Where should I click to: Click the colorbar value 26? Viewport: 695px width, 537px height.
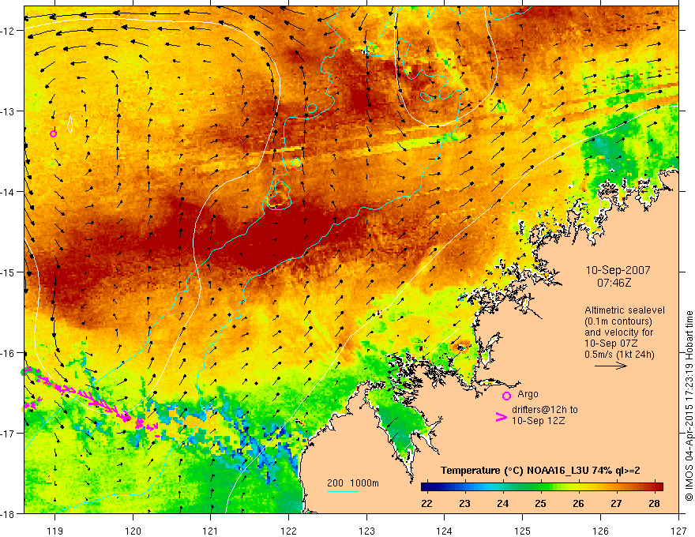click(578, 503)
